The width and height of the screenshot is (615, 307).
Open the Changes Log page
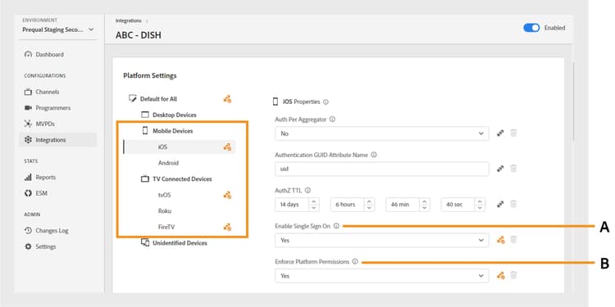(x=52, y=231)
